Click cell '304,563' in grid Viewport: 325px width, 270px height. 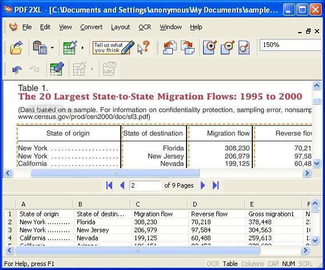pyautogui.click(x=274, y=230)
